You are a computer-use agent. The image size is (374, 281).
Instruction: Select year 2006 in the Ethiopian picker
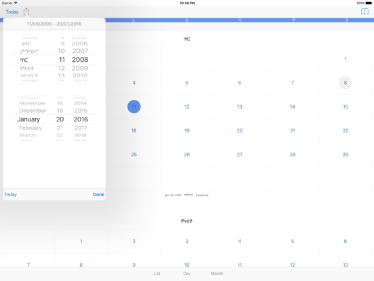[x=80, y=43]
